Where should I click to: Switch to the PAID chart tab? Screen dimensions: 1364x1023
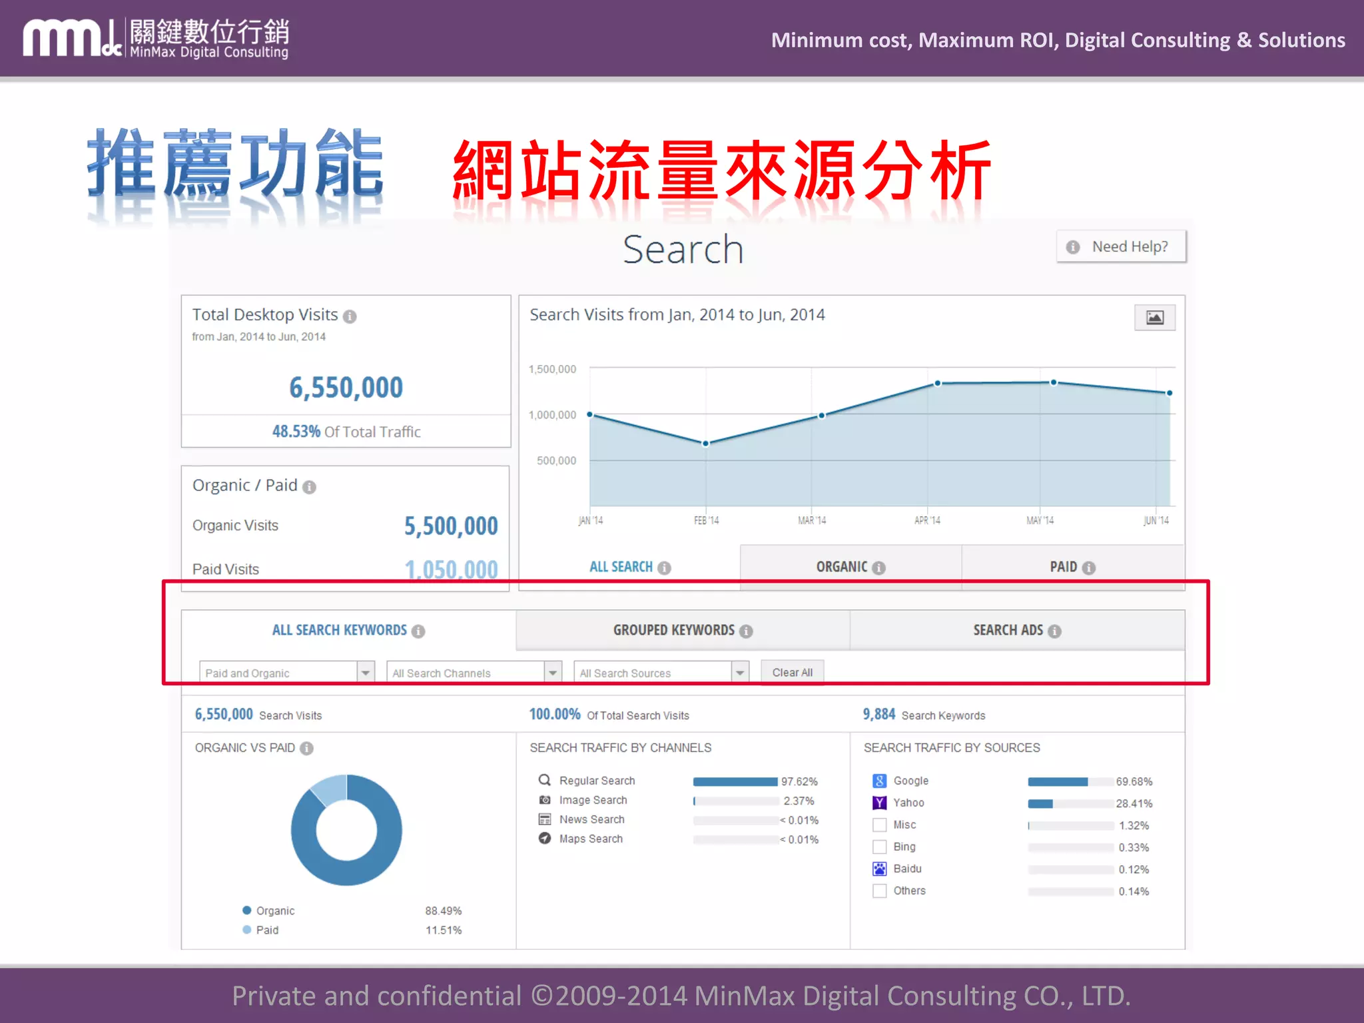point(1072,567)
